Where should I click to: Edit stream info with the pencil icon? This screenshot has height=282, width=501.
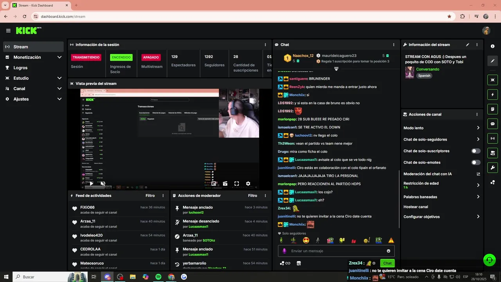(x=467, y=45)
